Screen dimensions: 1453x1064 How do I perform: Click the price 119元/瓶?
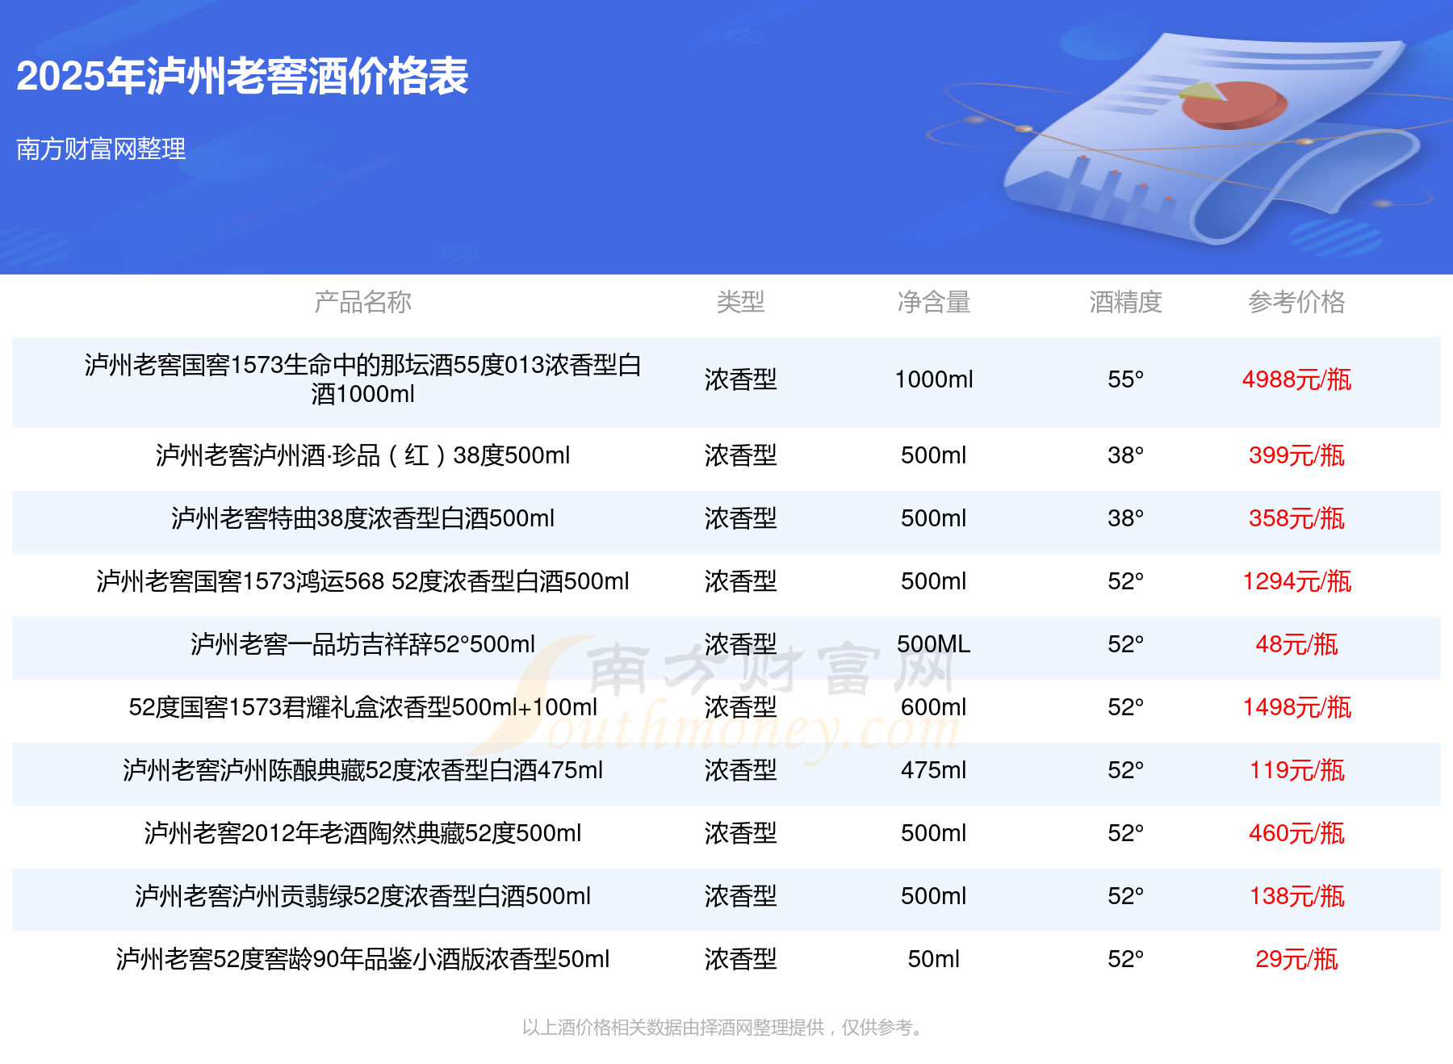1296,770
